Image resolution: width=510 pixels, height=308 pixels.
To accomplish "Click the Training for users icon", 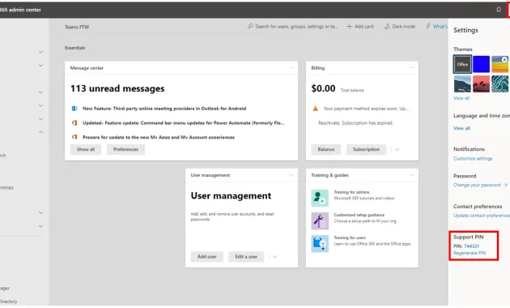I will (x=320, y=243).
